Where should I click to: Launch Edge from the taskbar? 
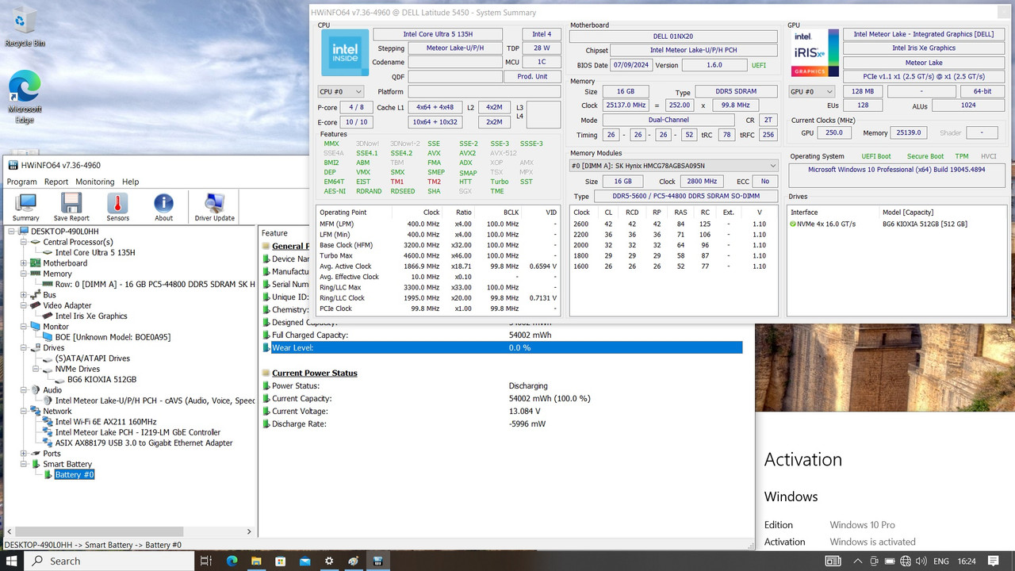tap(232, 561)
